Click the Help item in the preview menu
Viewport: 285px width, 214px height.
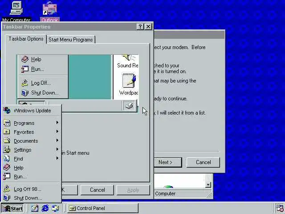[x=43, y=59]
